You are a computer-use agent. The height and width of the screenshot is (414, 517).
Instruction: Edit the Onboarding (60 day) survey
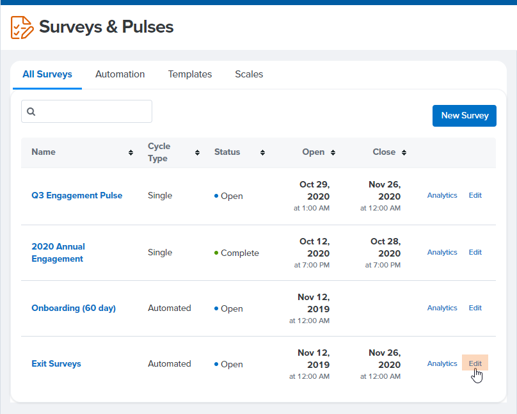[475, 308]
